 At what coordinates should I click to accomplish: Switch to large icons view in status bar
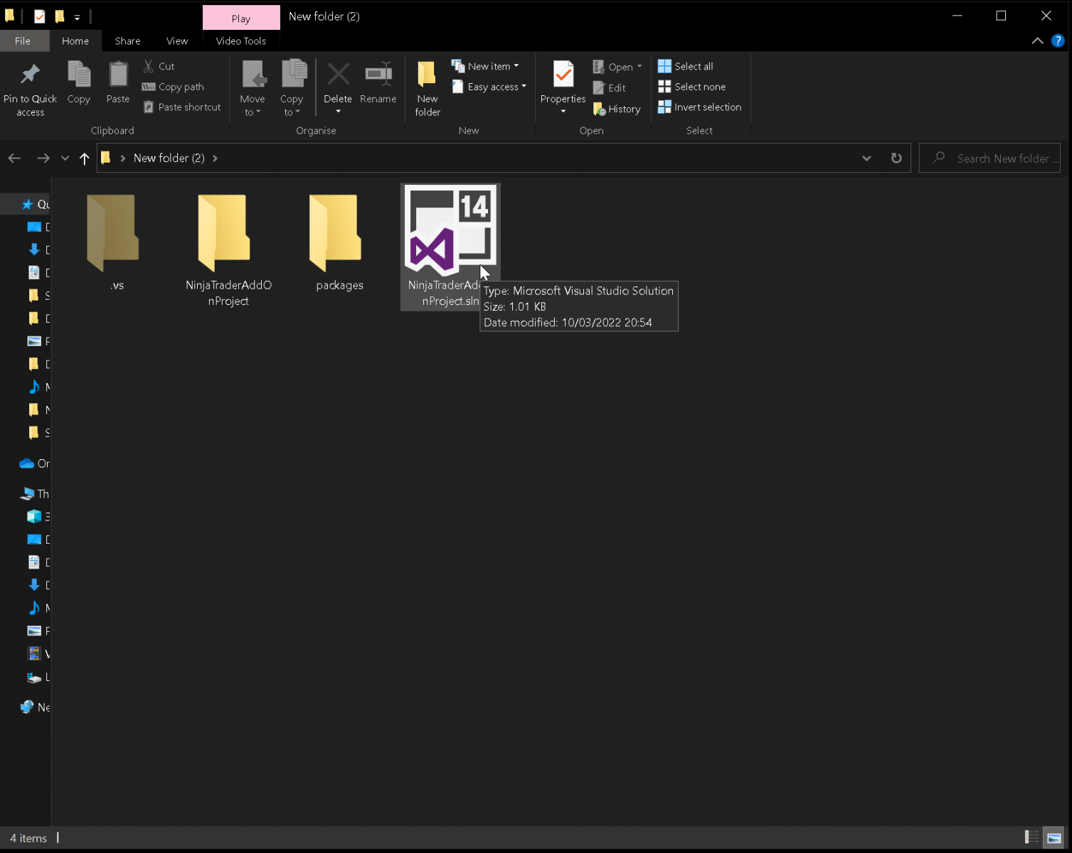[x=1054, y=837]
